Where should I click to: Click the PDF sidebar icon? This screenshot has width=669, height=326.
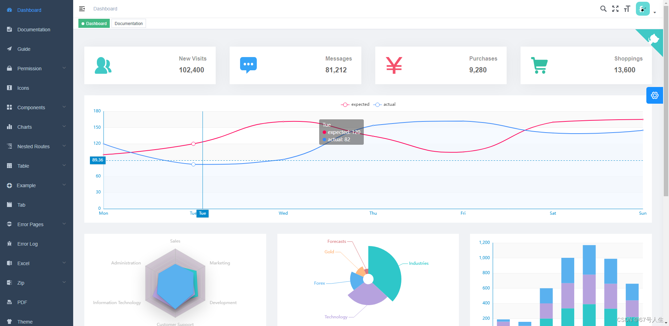(x=9, y=302)
